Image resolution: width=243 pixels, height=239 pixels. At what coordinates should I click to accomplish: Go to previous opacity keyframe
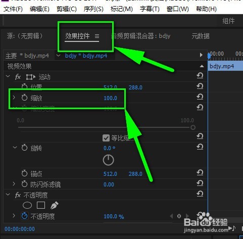tap(171, 216)
